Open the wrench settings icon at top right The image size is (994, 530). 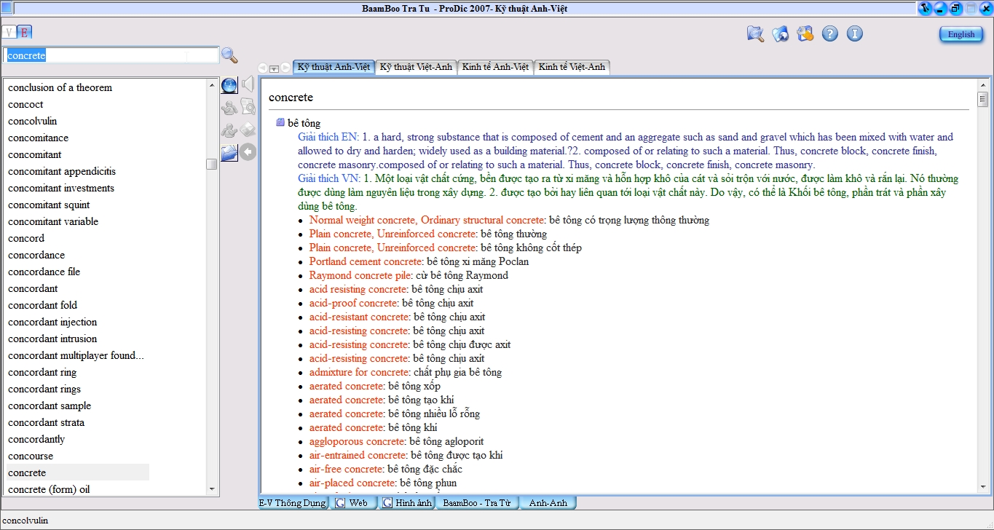(805, 33)
